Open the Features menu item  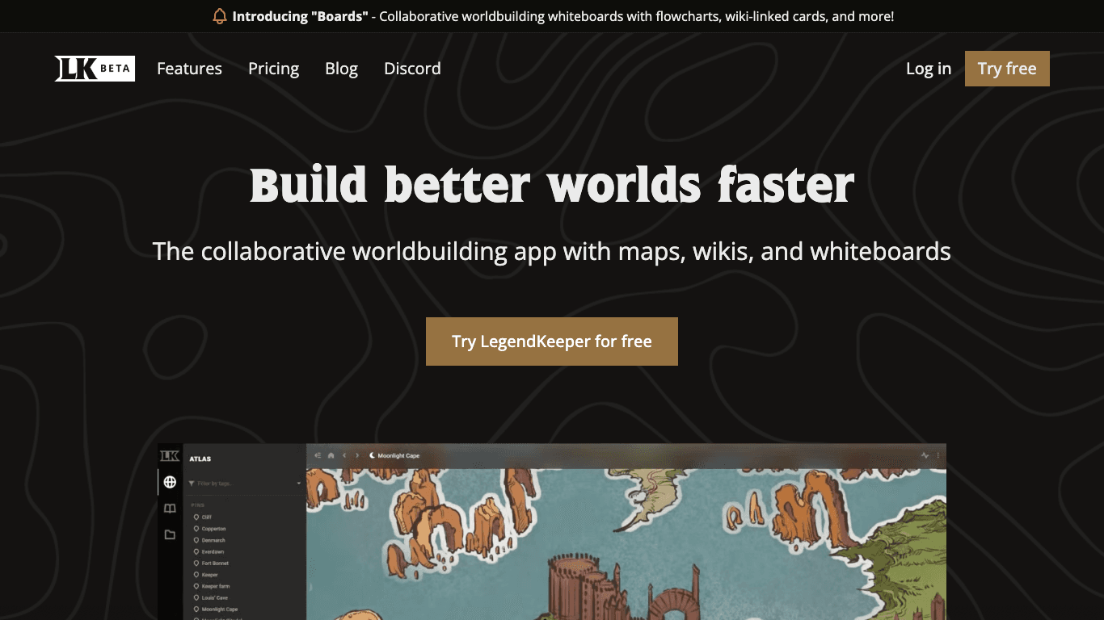tap(189, 69)
